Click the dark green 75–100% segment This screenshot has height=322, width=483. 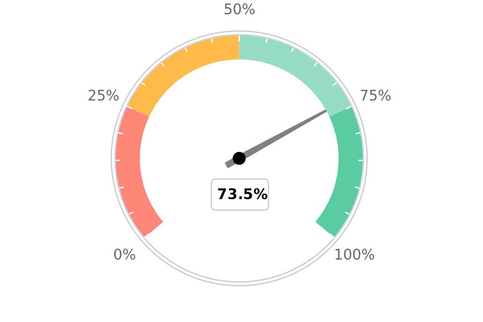350,166
